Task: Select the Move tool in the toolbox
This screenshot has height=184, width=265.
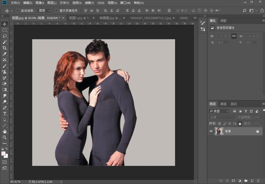Action: click(5, 24)
